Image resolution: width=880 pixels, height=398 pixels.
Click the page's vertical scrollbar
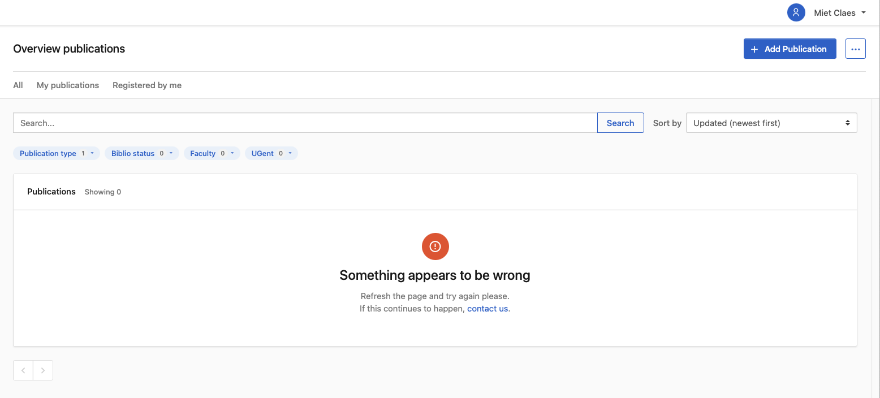point(875,249)
